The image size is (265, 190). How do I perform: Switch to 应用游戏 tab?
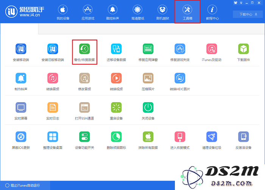point(88,12)
